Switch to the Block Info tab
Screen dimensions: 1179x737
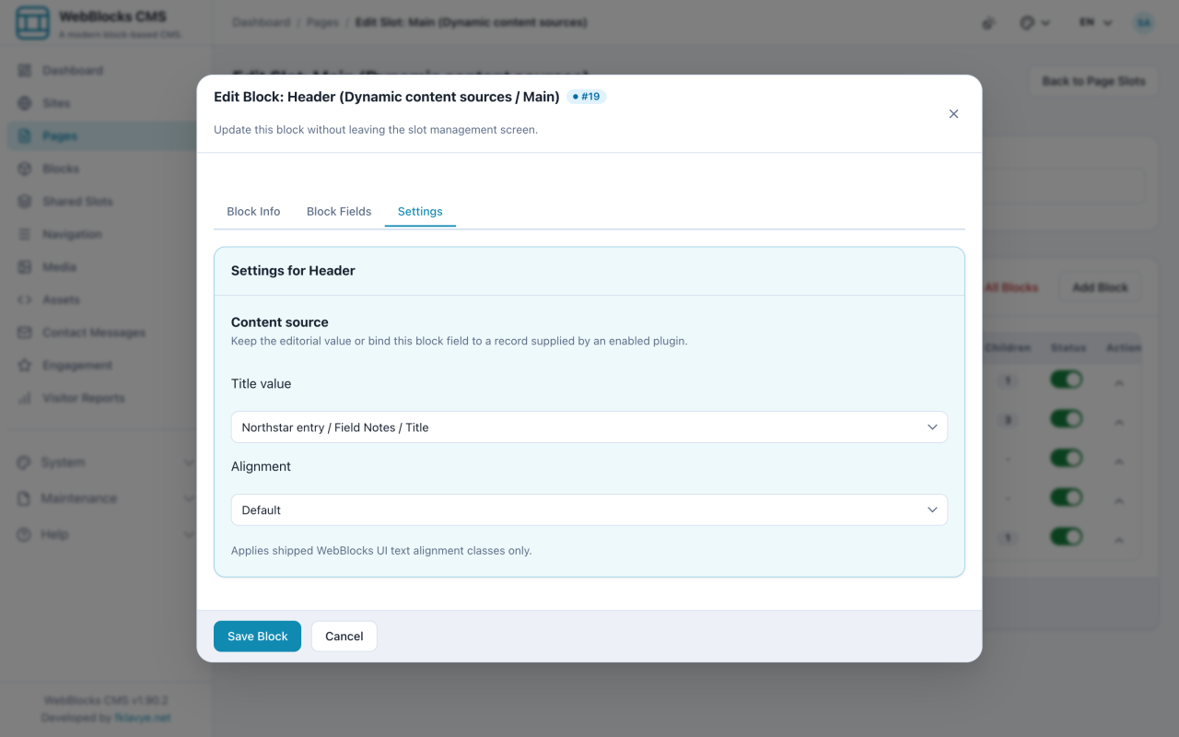click(253, 212)
